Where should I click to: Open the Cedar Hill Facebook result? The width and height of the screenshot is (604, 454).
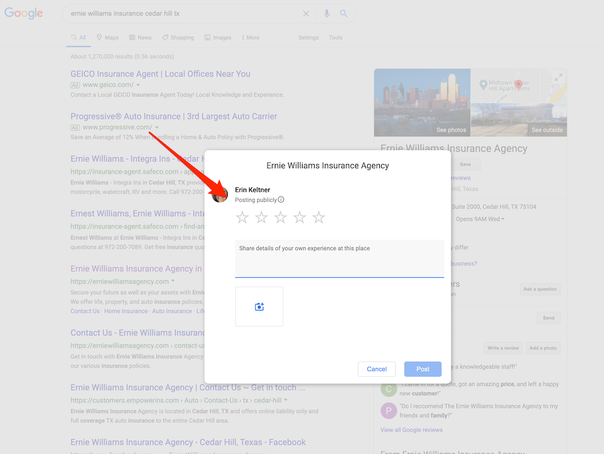point(188,442)
